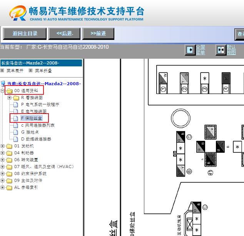Expand the AL 字母索引 folder
The image size is (244, 236).
click(2, 187)
